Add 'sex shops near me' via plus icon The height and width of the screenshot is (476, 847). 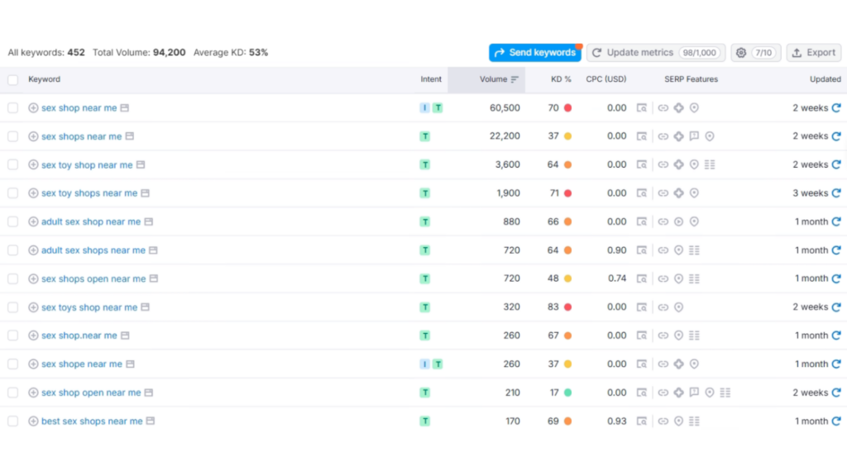(x=33, y=136)
